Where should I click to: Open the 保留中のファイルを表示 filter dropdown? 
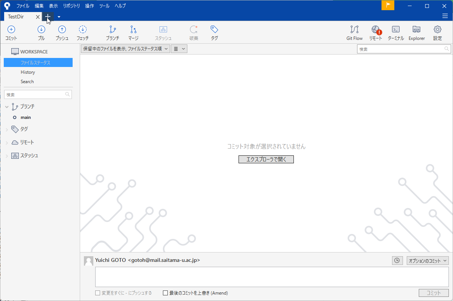click(x=125, y=49)
